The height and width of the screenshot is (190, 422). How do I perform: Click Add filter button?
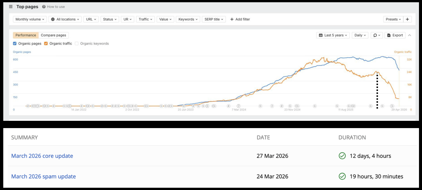240,19
